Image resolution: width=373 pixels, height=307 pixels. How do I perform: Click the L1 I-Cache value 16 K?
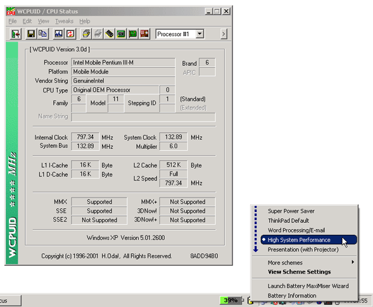(85, 165)
